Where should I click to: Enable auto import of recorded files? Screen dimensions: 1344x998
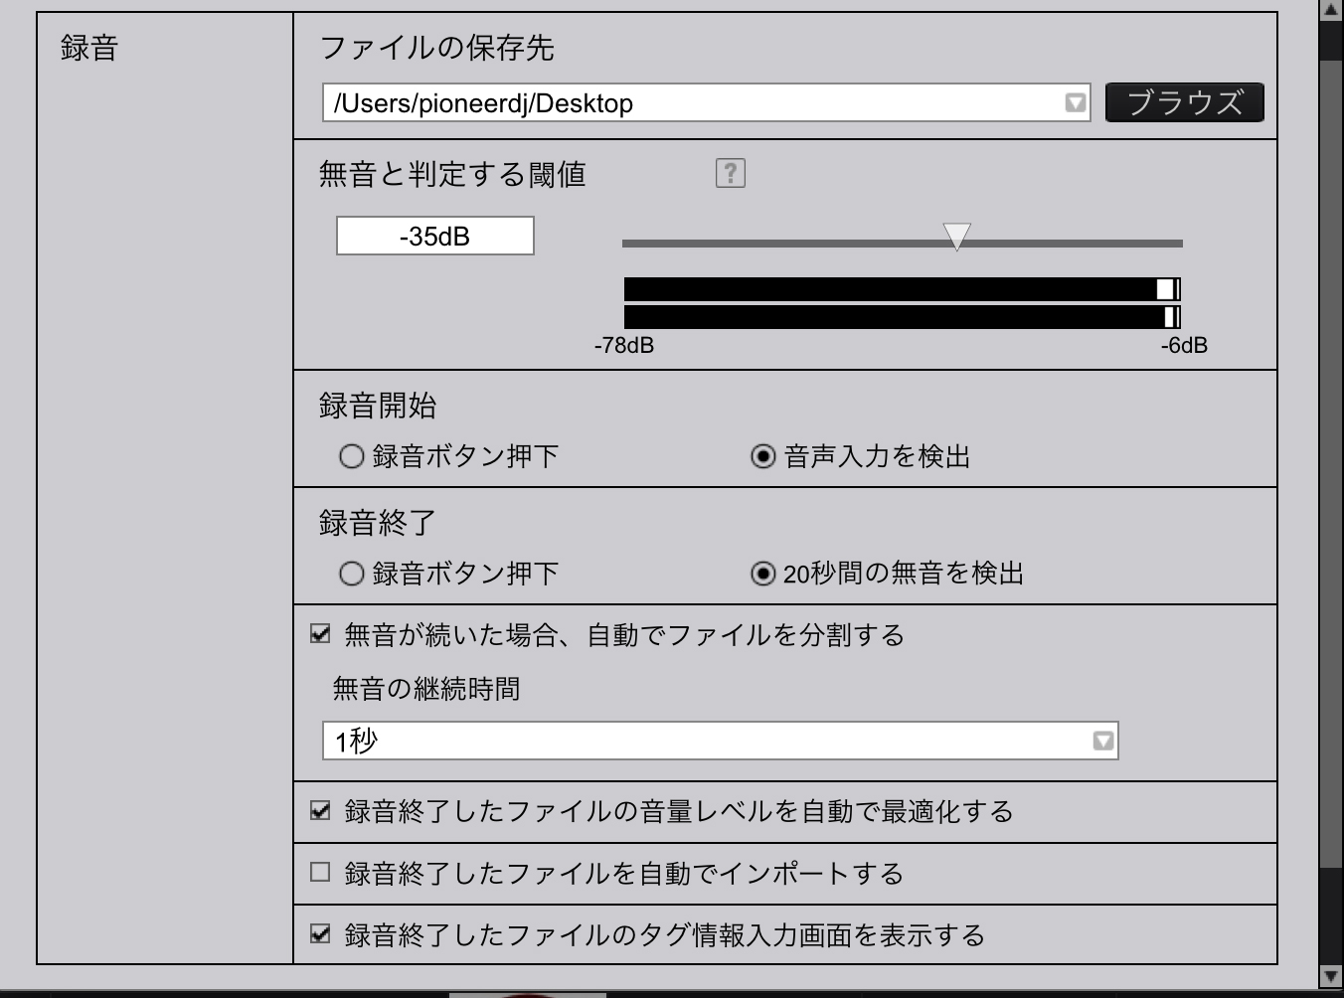320,873
